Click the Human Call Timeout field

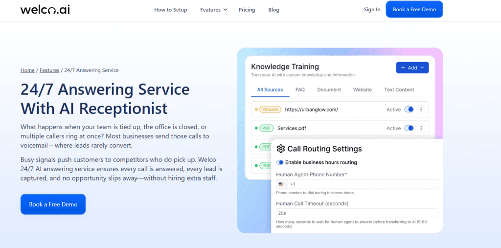tap(357, 213)
